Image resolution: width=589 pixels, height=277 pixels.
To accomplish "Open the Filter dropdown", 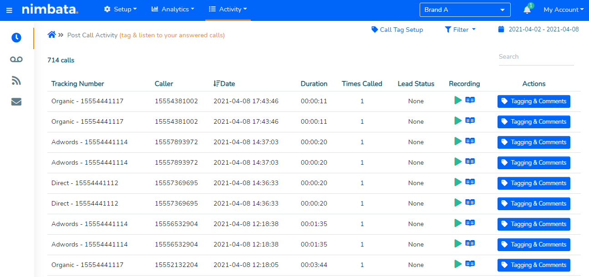I will click(x=460, y=30).
